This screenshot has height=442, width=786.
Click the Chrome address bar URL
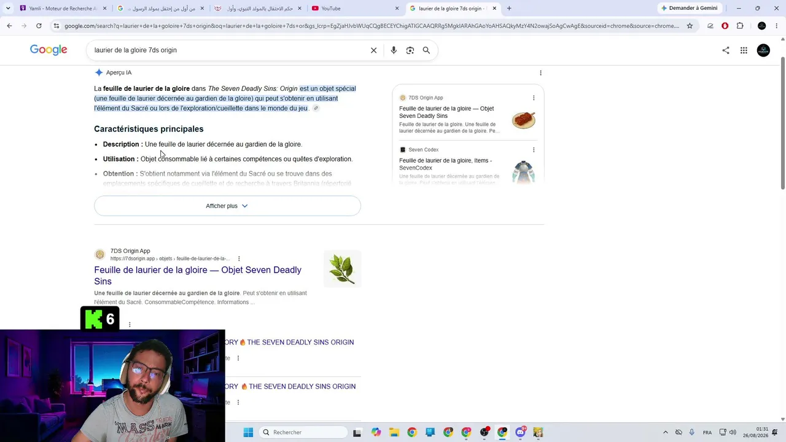click(372, 26)
